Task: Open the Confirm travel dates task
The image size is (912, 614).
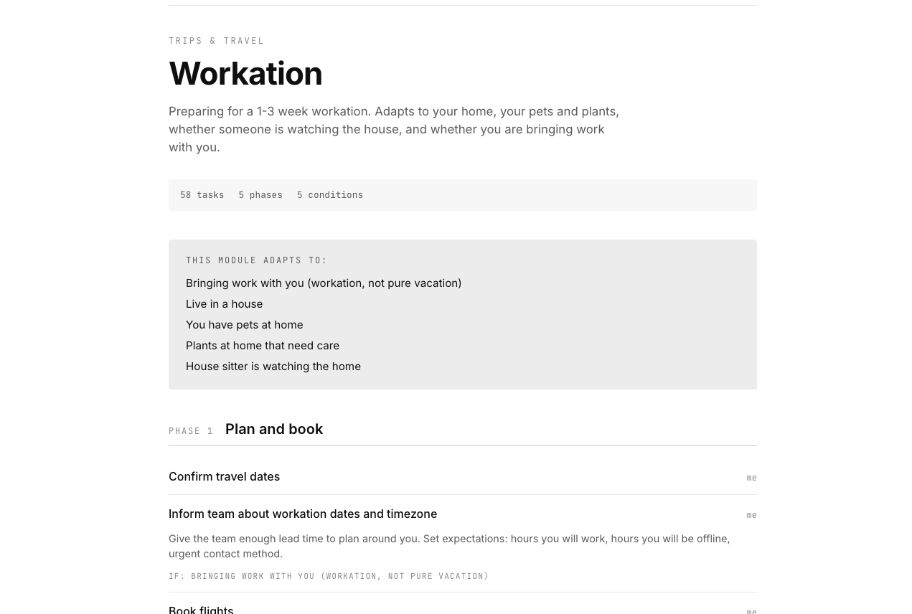Action: [224, 477]
